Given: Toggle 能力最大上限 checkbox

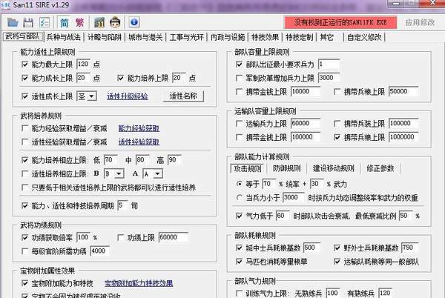Looking at the screenshot, I should [24, 64].
